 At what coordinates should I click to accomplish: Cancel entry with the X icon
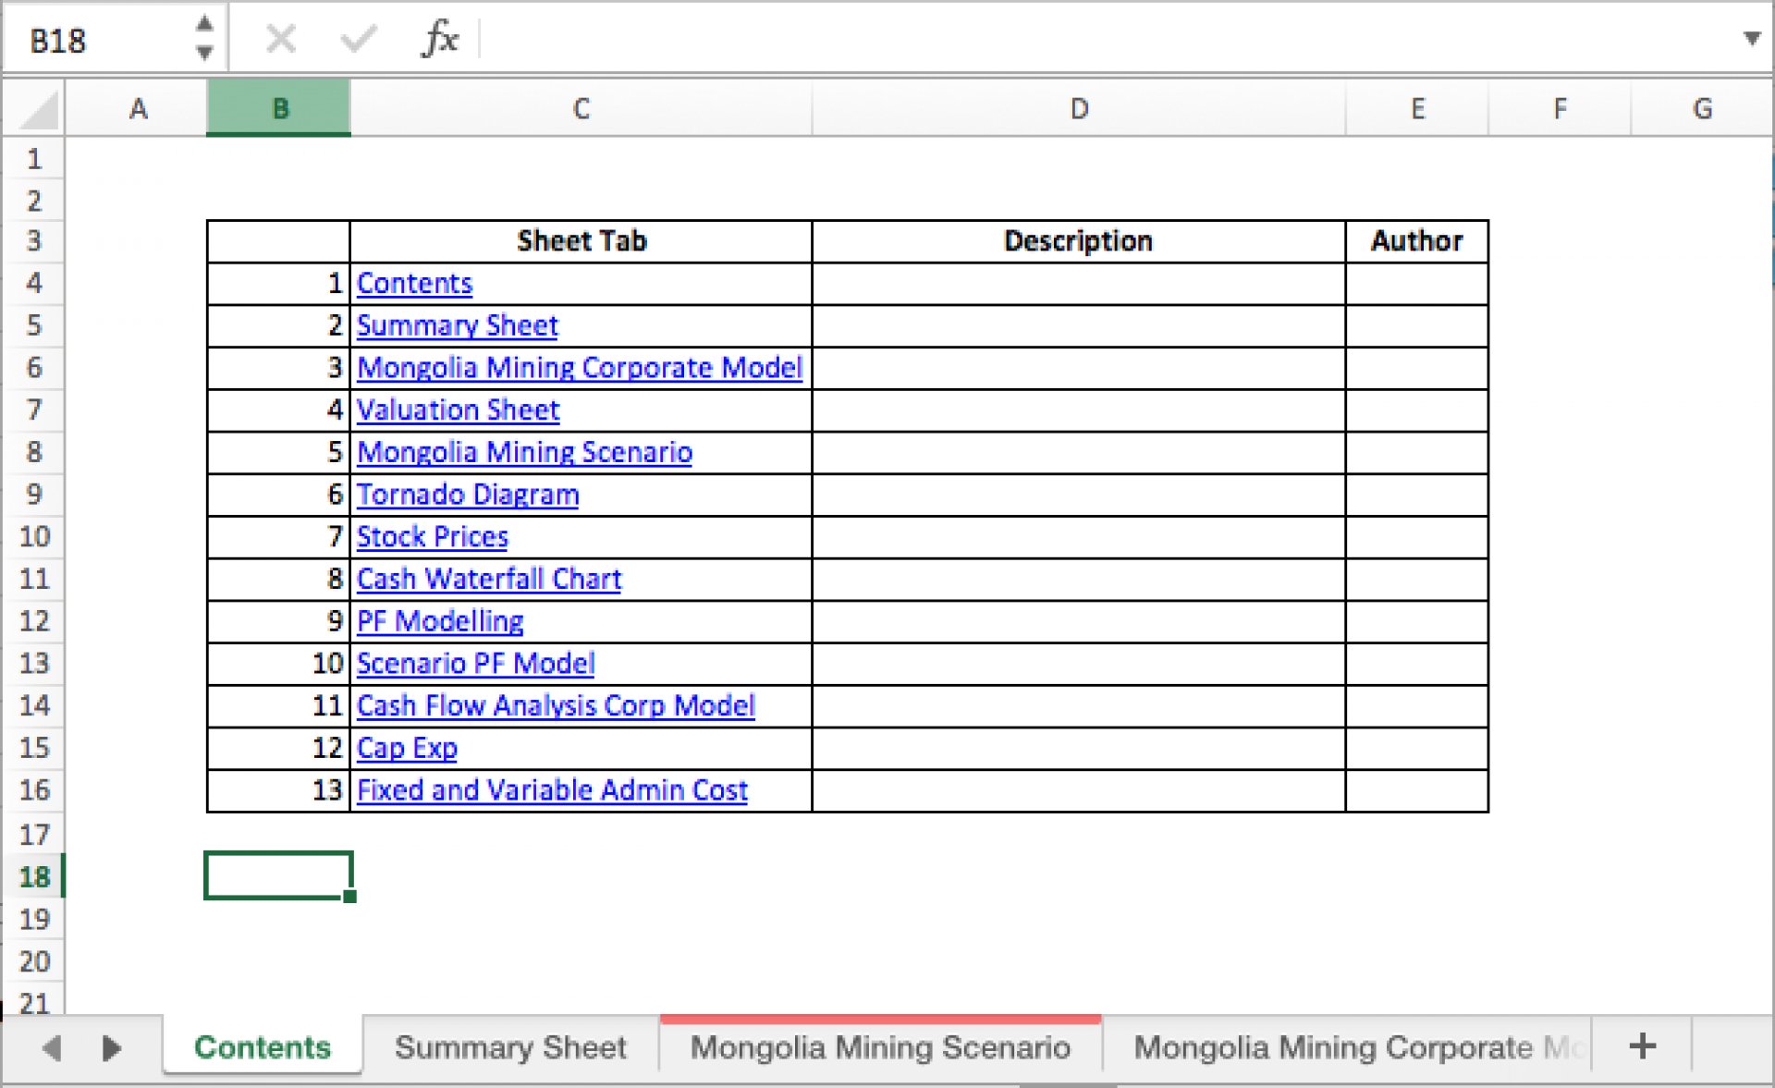click(x=281, y=39)
